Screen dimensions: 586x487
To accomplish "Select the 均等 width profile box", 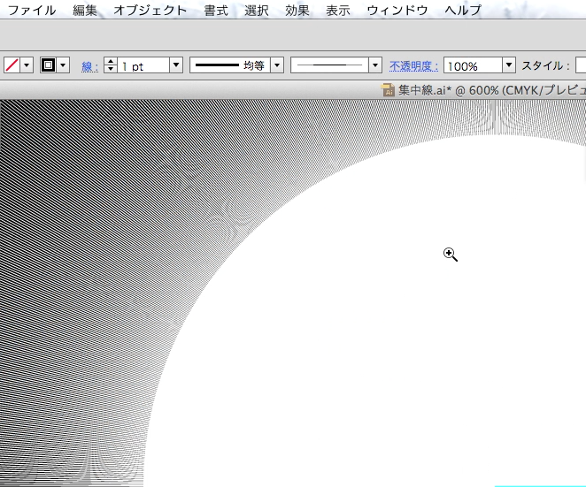I will [230, 65].
